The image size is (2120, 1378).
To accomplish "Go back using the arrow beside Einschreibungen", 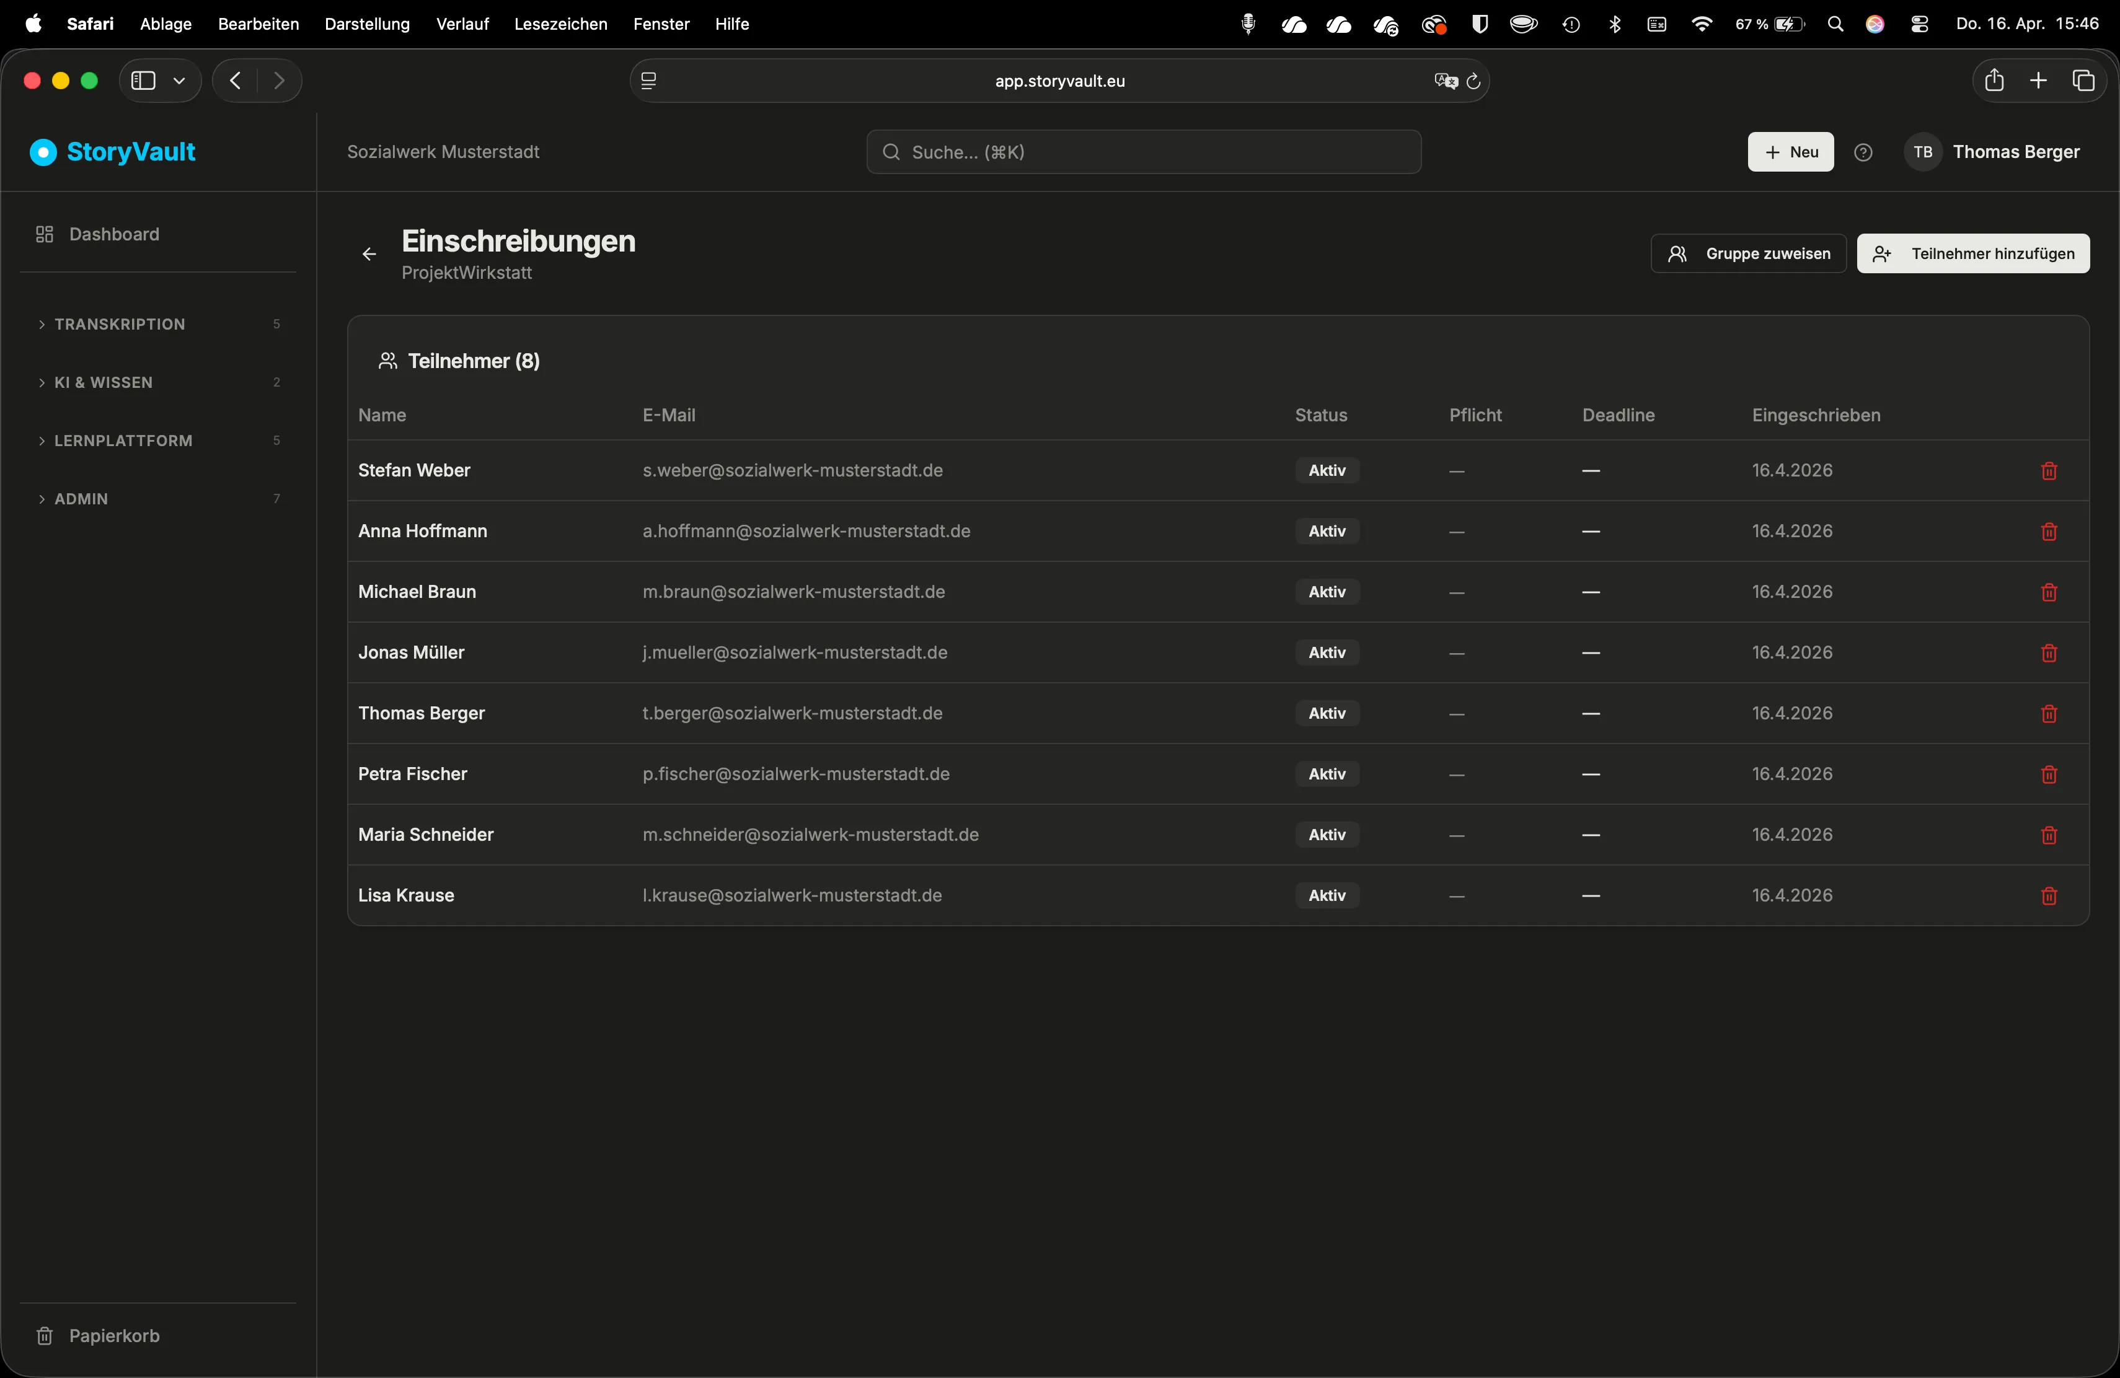I will [369, 255].
